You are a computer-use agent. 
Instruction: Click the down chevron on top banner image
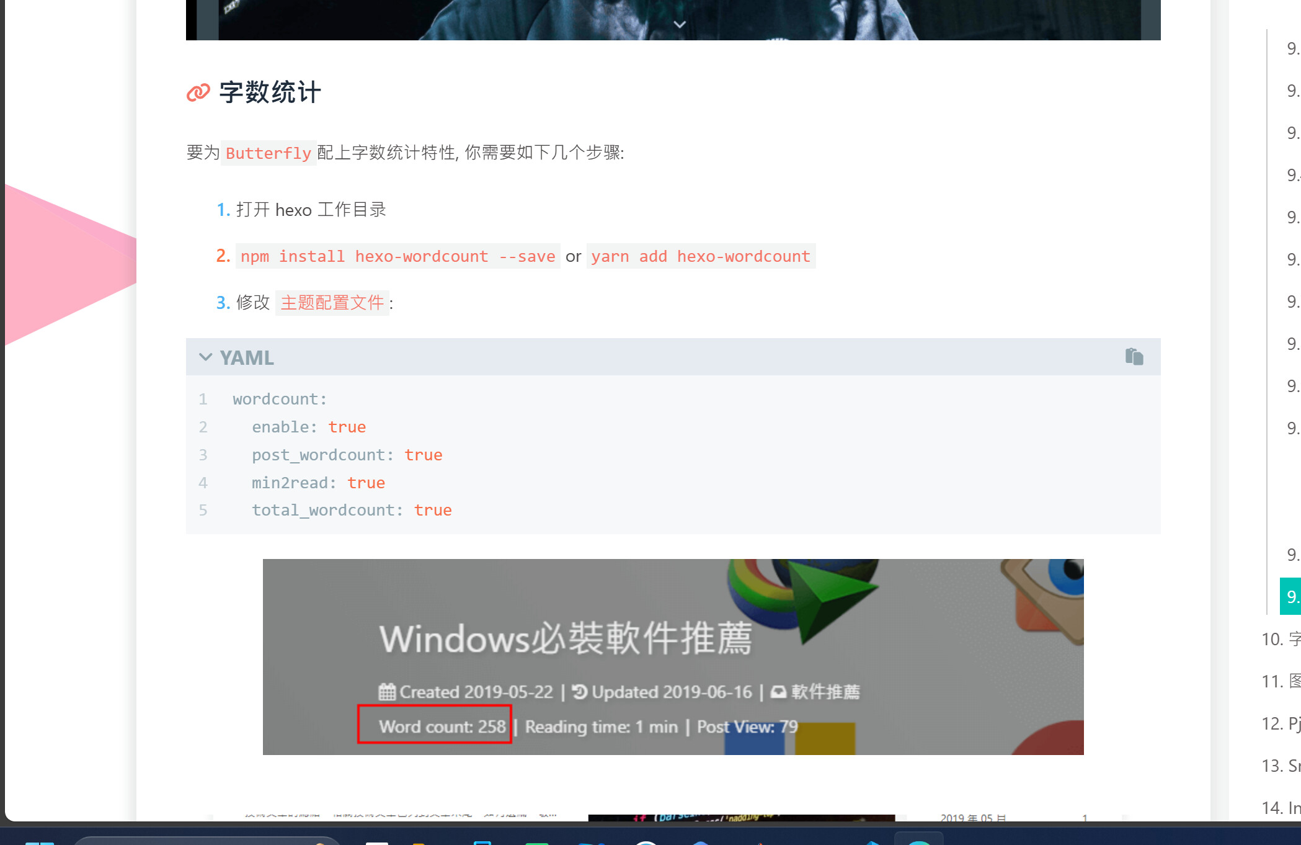coord(680,25)
